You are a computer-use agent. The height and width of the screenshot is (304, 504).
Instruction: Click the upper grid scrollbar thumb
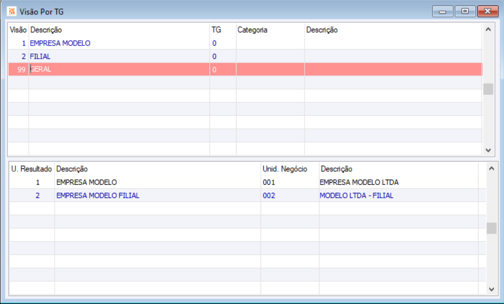pos(488,89)
